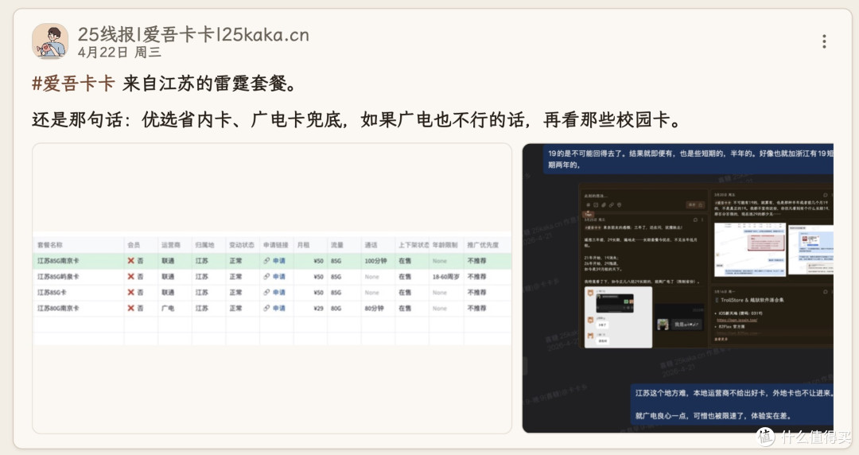Viewport: 859px width, 455px height.
Task: Select the 江苏80G南京卡 plan name cell
Action: 58,308
